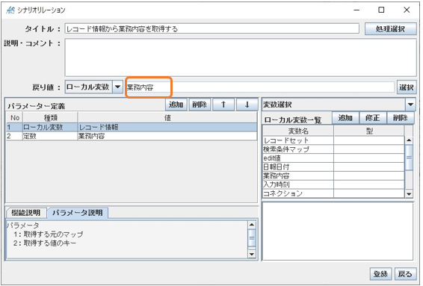Select edit値 in variable list

(298, 158)
